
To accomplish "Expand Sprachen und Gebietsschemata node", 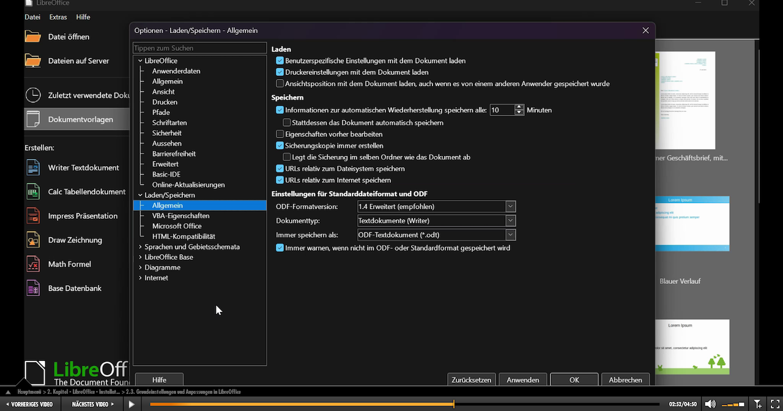I will pyautogui.click(x=140, y=246).
